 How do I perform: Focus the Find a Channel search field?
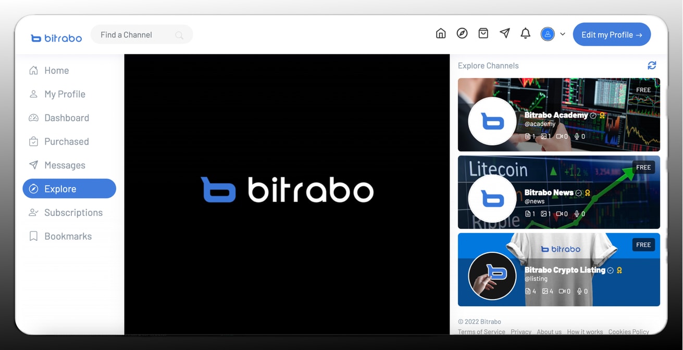click(134, 35)
